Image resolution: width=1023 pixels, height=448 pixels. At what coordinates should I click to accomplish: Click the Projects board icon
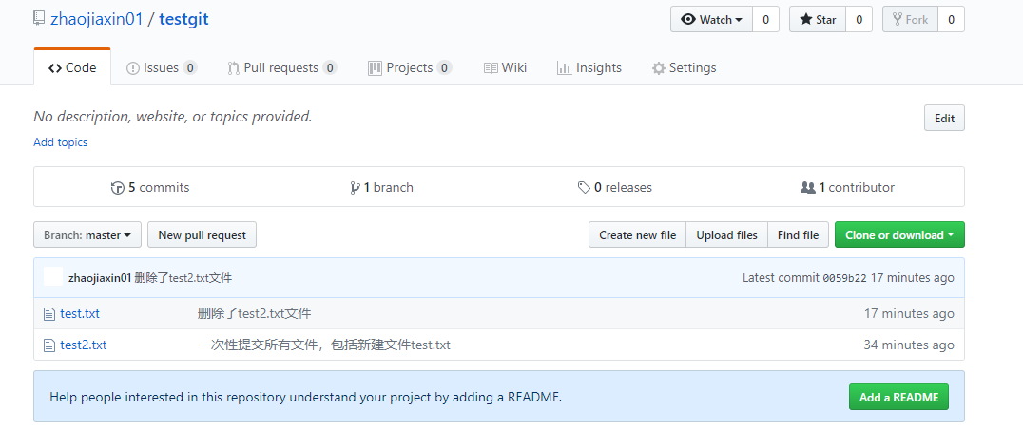(x=376, y=67)
